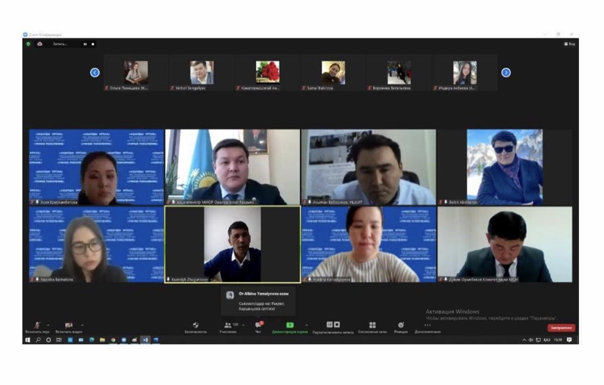This screenshot has height=385, width=604.
Task: Start screen sharing with green button
Action: [290, 325]
